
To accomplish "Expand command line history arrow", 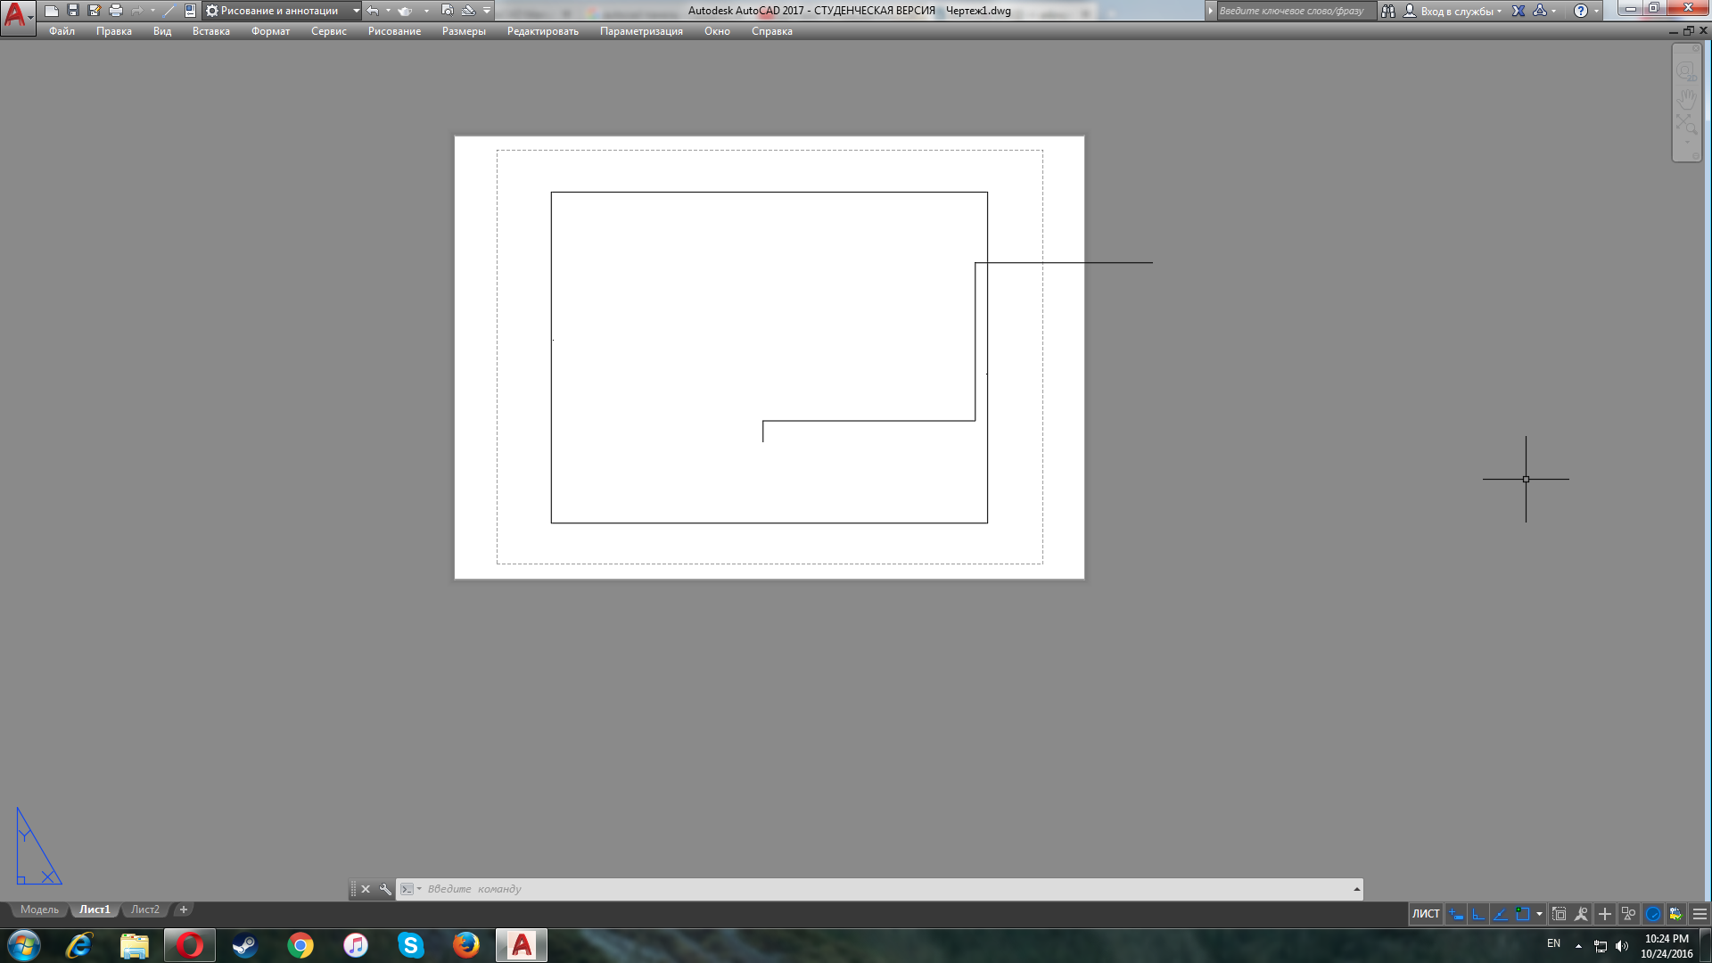I will [1356, 889].
